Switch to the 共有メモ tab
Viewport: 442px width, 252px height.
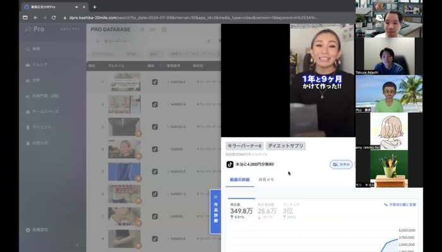coord(266,180)
